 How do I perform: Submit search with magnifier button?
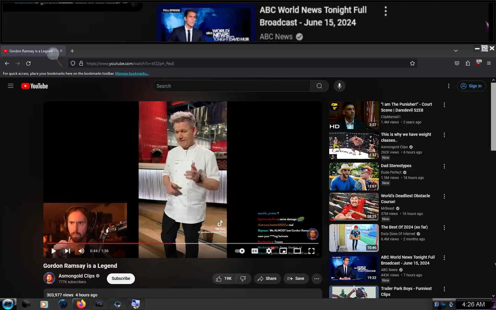point(319,86)
